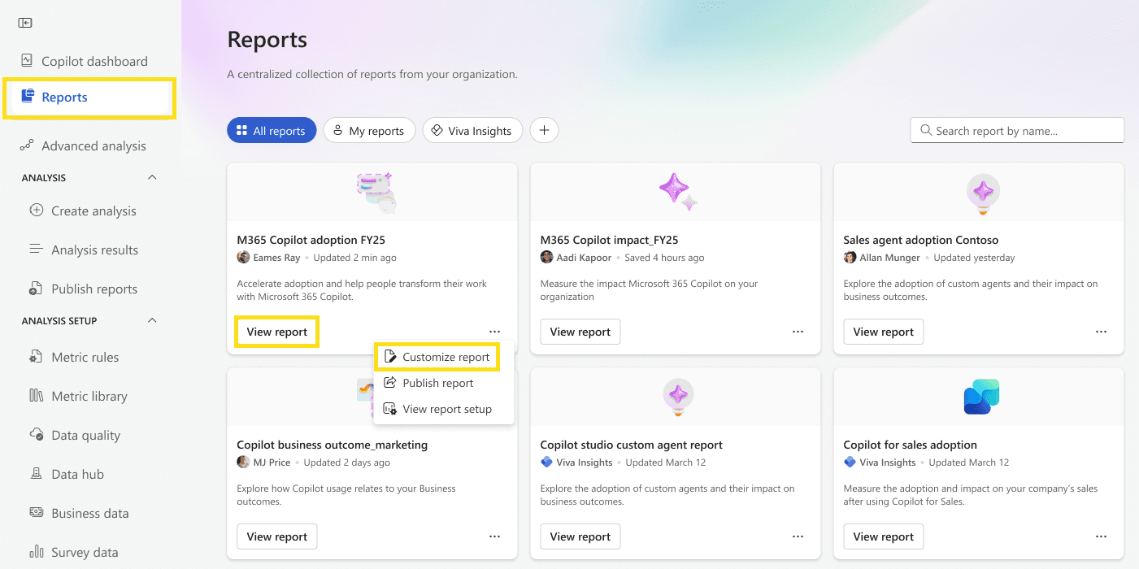Click the View report setup icon
The width and height of the screenshot is (1139, 569).
[x=389, y=409]
